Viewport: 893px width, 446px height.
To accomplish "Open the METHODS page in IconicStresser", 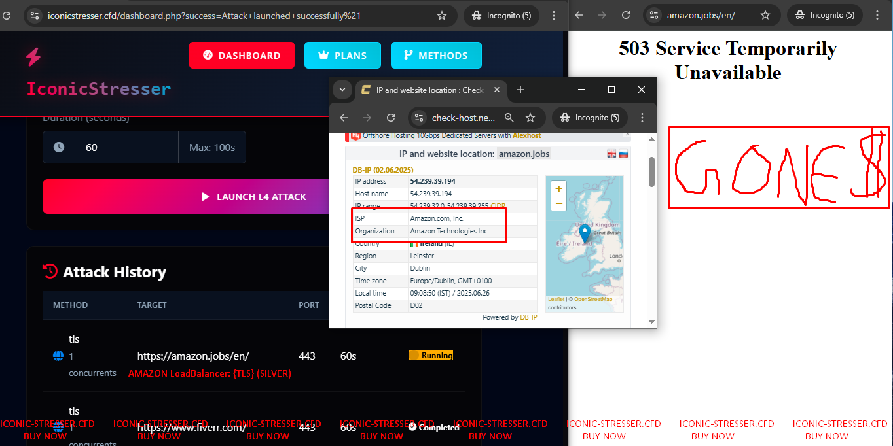I will tap(436, 56).
